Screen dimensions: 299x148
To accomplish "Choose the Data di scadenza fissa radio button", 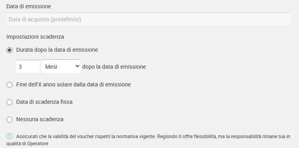I will (9, 102).
